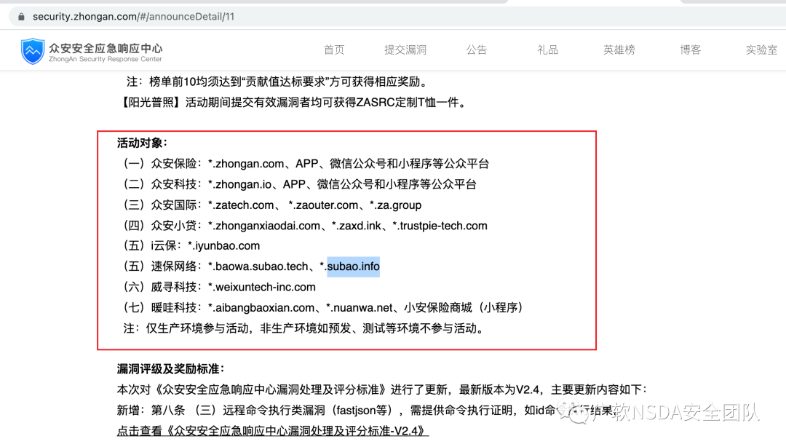The width and height of the screenshot is (786, 447).
Task: Click the *.baowa.subao.tech domain text
Action: point(258,266)
